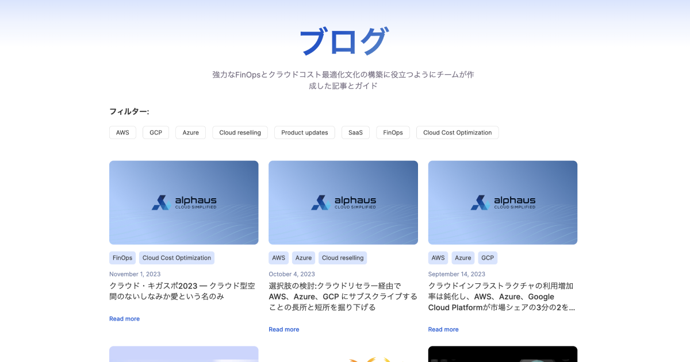Screen dimensions: 690x362
Task: Click Cloud reselling tag on October 4 post
Action: [x=343, y=257]
